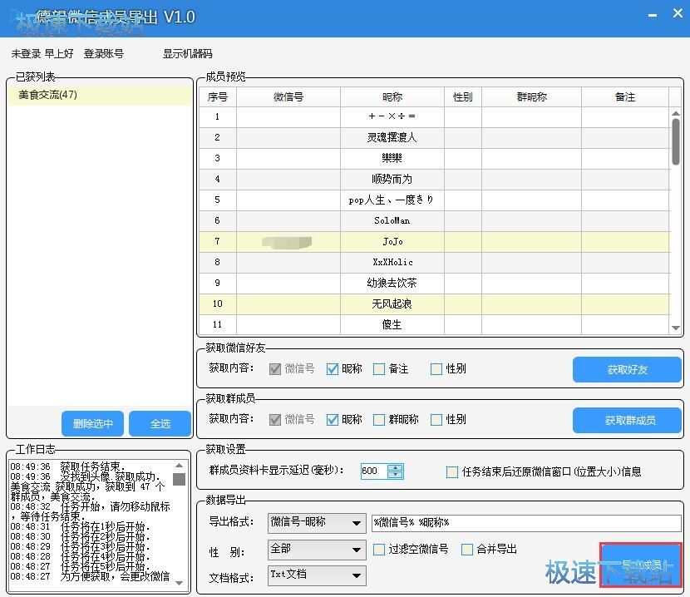Click 显示机器码 at the top
This screenshot has height=597, width=690.
[x=187, y=54]
